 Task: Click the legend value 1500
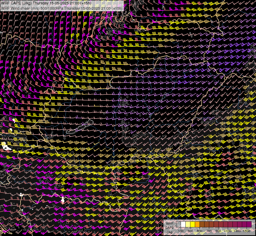[247, 231]
